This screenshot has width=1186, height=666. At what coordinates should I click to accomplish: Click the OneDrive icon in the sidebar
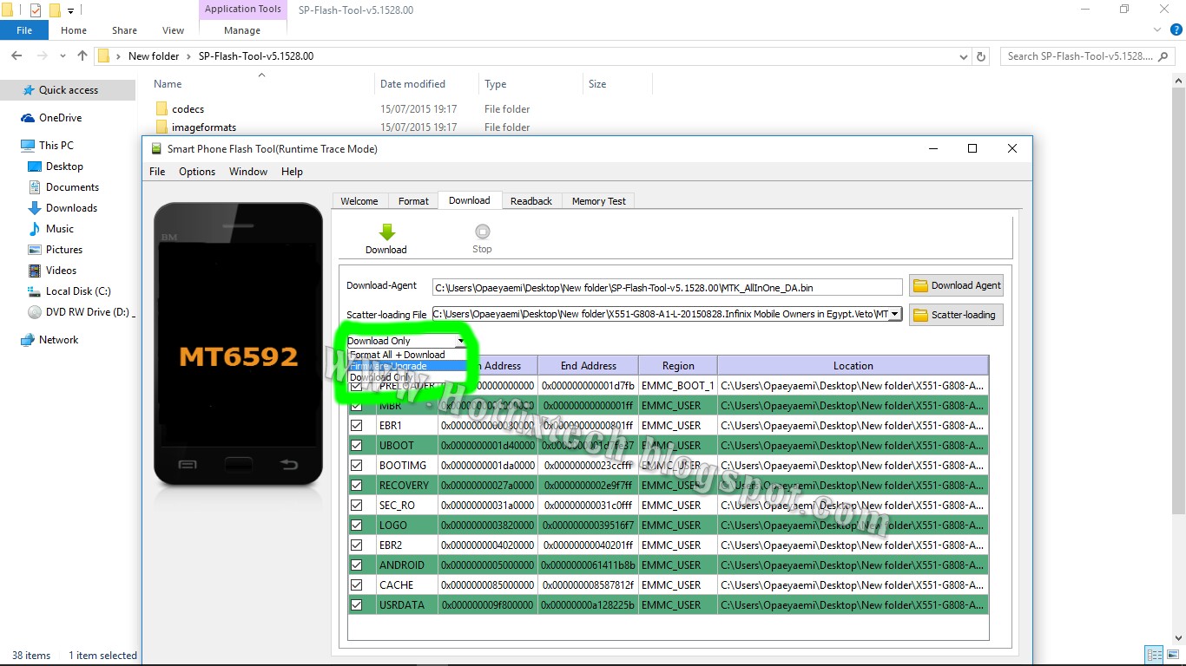pyautogui.click(x=23, y=117)
